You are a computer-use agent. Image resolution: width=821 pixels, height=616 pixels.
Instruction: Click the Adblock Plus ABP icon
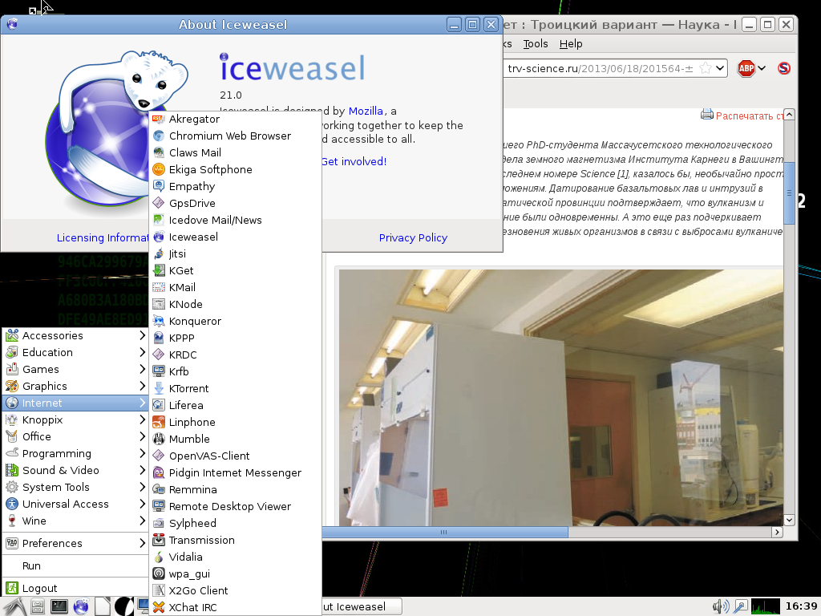[746, 68]
